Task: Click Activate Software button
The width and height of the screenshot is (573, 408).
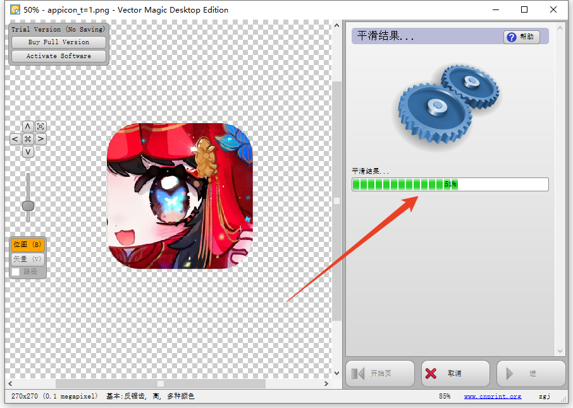Action: (59, 56)
